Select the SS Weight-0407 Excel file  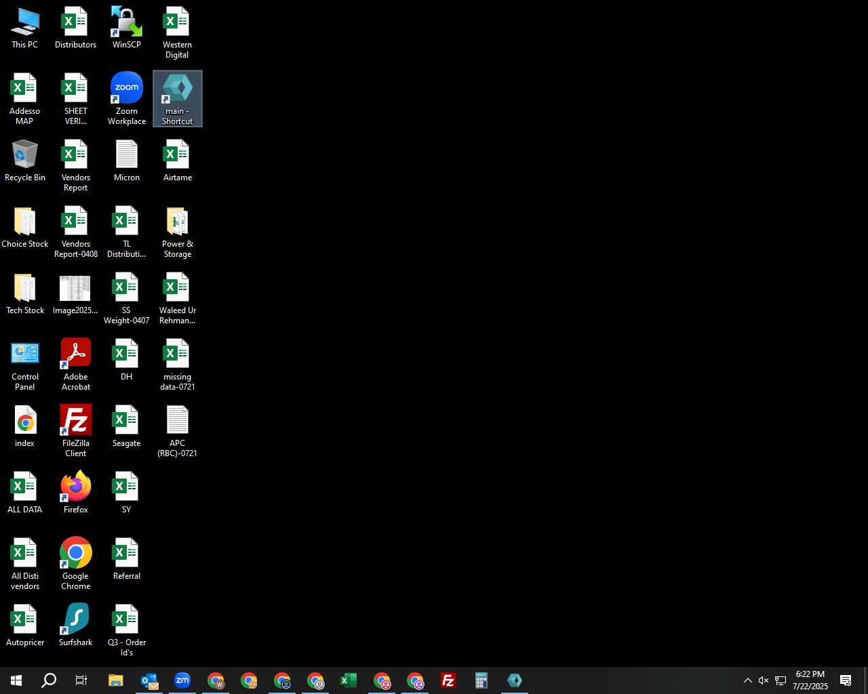(127, 299)
